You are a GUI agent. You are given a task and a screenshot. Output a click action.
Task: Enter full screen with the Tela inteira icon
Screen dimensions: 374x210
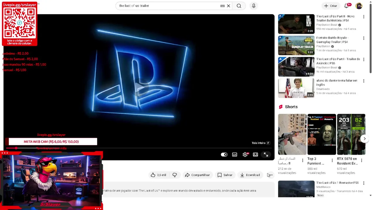266,155
